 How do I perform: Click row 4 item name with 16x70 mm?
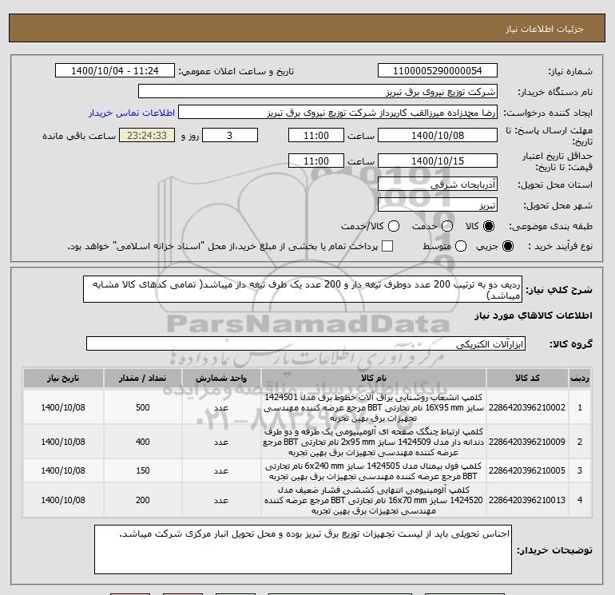(x=374, y=500)
